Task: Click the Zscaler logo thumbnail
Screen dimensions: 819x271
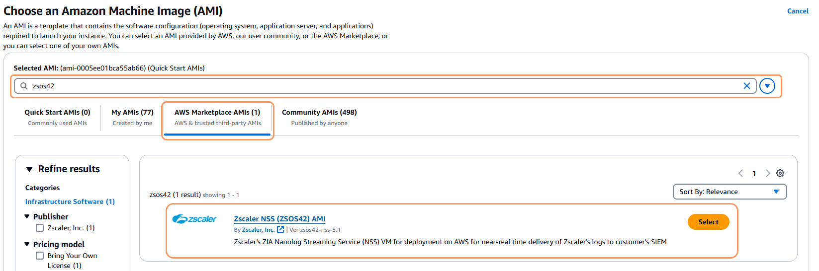Action: [x=194, y=219]
